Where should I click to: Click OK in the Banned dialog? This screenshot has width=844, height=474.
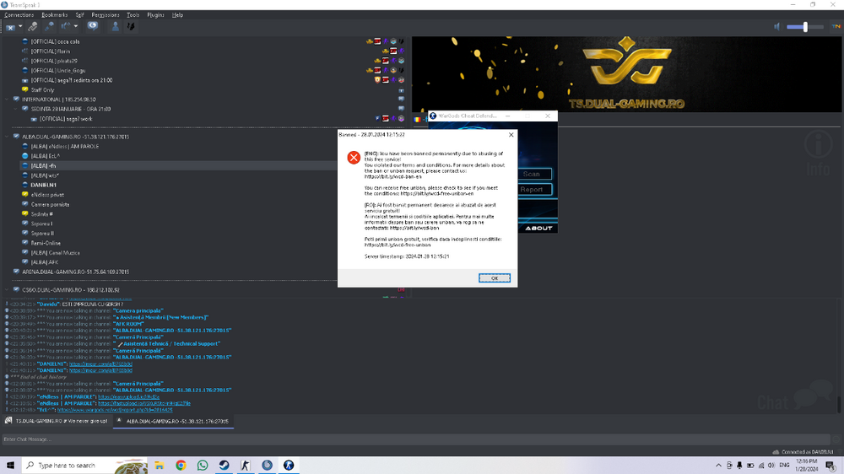494,277
